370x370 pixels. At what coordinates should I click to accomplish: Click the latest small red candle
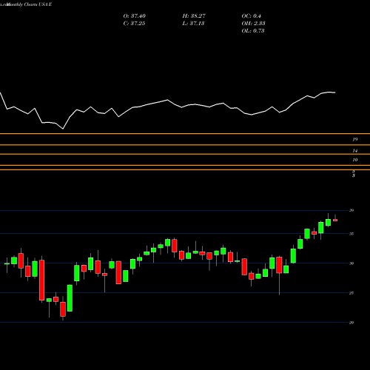(x=335, y=220)
